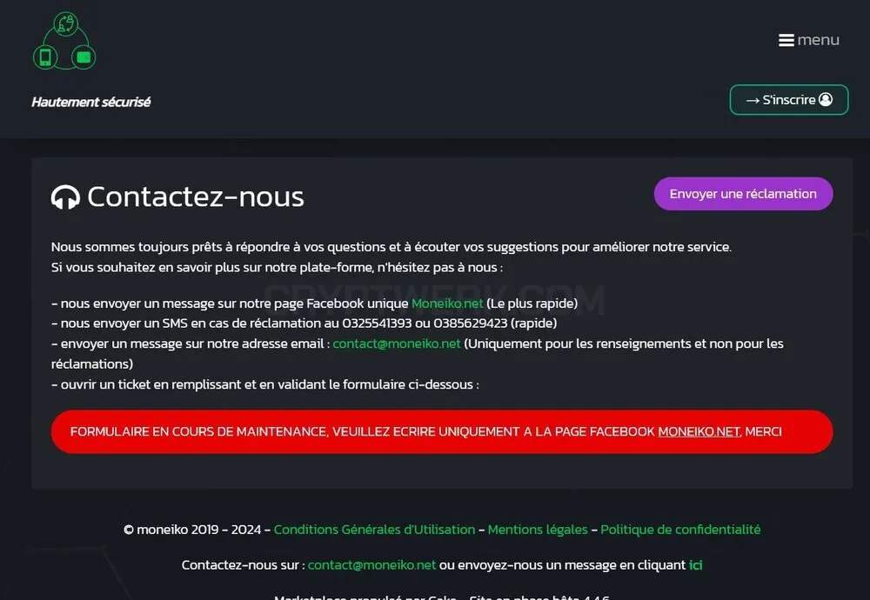Click the 'ici' message link
The height and width of the screenshot is (600, 870).
[x=696, y=565]
